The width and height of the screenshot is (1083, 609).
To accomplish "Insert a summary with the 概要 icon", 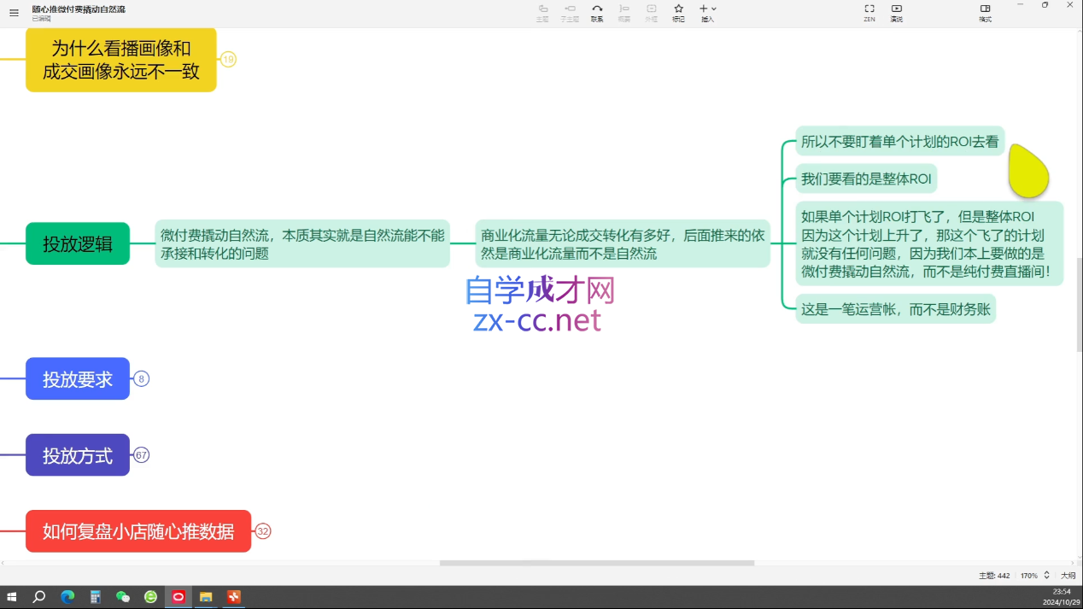I will [624, 13].
